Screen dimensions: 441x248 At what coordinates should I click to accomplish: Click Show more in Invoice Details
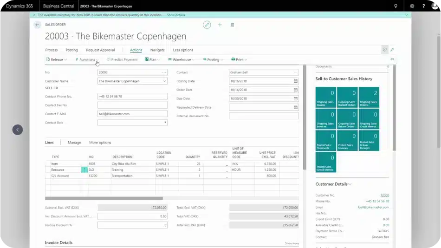click(x=292, y=243)
